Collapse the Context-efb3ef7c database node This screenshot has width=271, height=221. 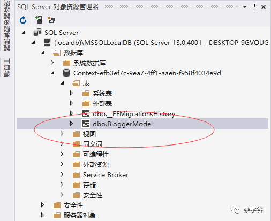click(52, 73)
